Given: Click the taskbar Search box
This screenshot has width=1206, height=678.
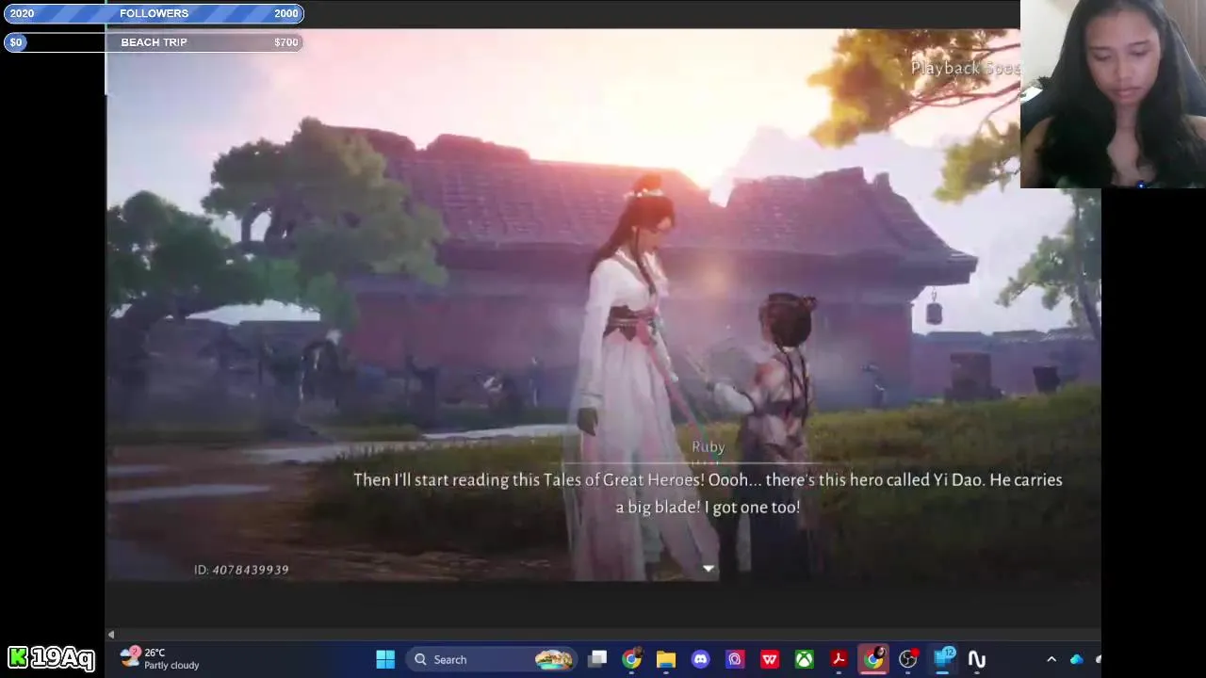Looking at the screenshot, I should [x=493, y=659].
